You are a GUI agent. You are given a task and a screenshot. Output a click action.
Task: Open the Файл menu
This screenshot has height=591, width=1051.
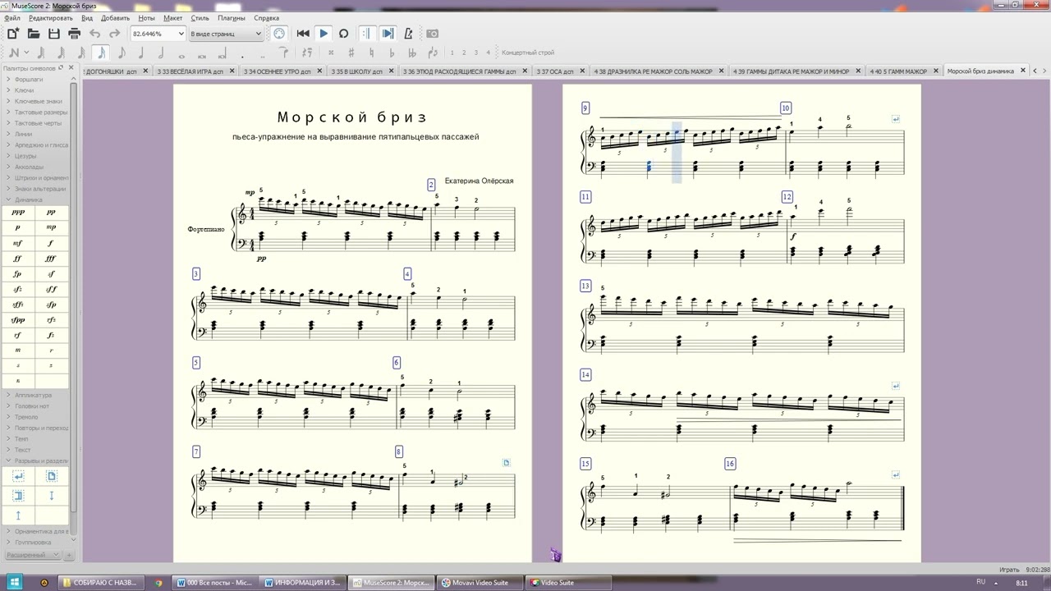11,17
